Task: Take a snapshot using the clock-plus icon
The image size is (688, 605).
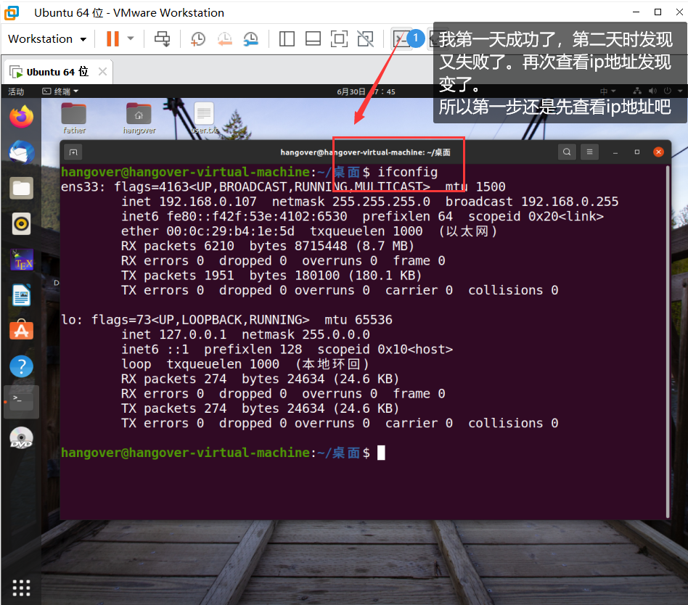Action: pos(198,39)
